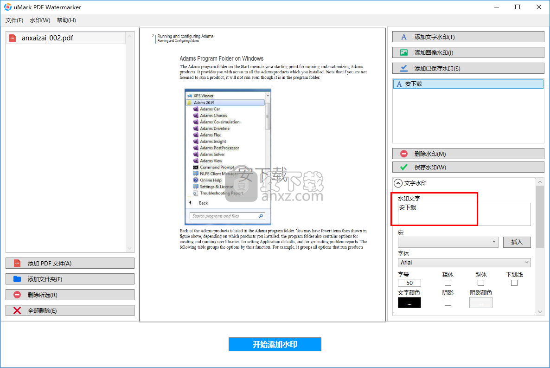Image resolution: width=550 pixels, height=368 pixels.
Task: Click the red minus icon on 删除水印(M)
Action: click(x=404, y=154)
